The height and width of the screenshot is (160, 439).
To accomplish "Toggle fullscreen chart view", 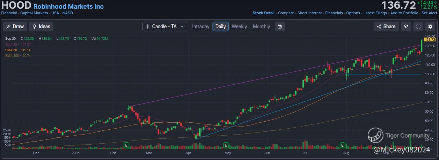I will 418,26.
